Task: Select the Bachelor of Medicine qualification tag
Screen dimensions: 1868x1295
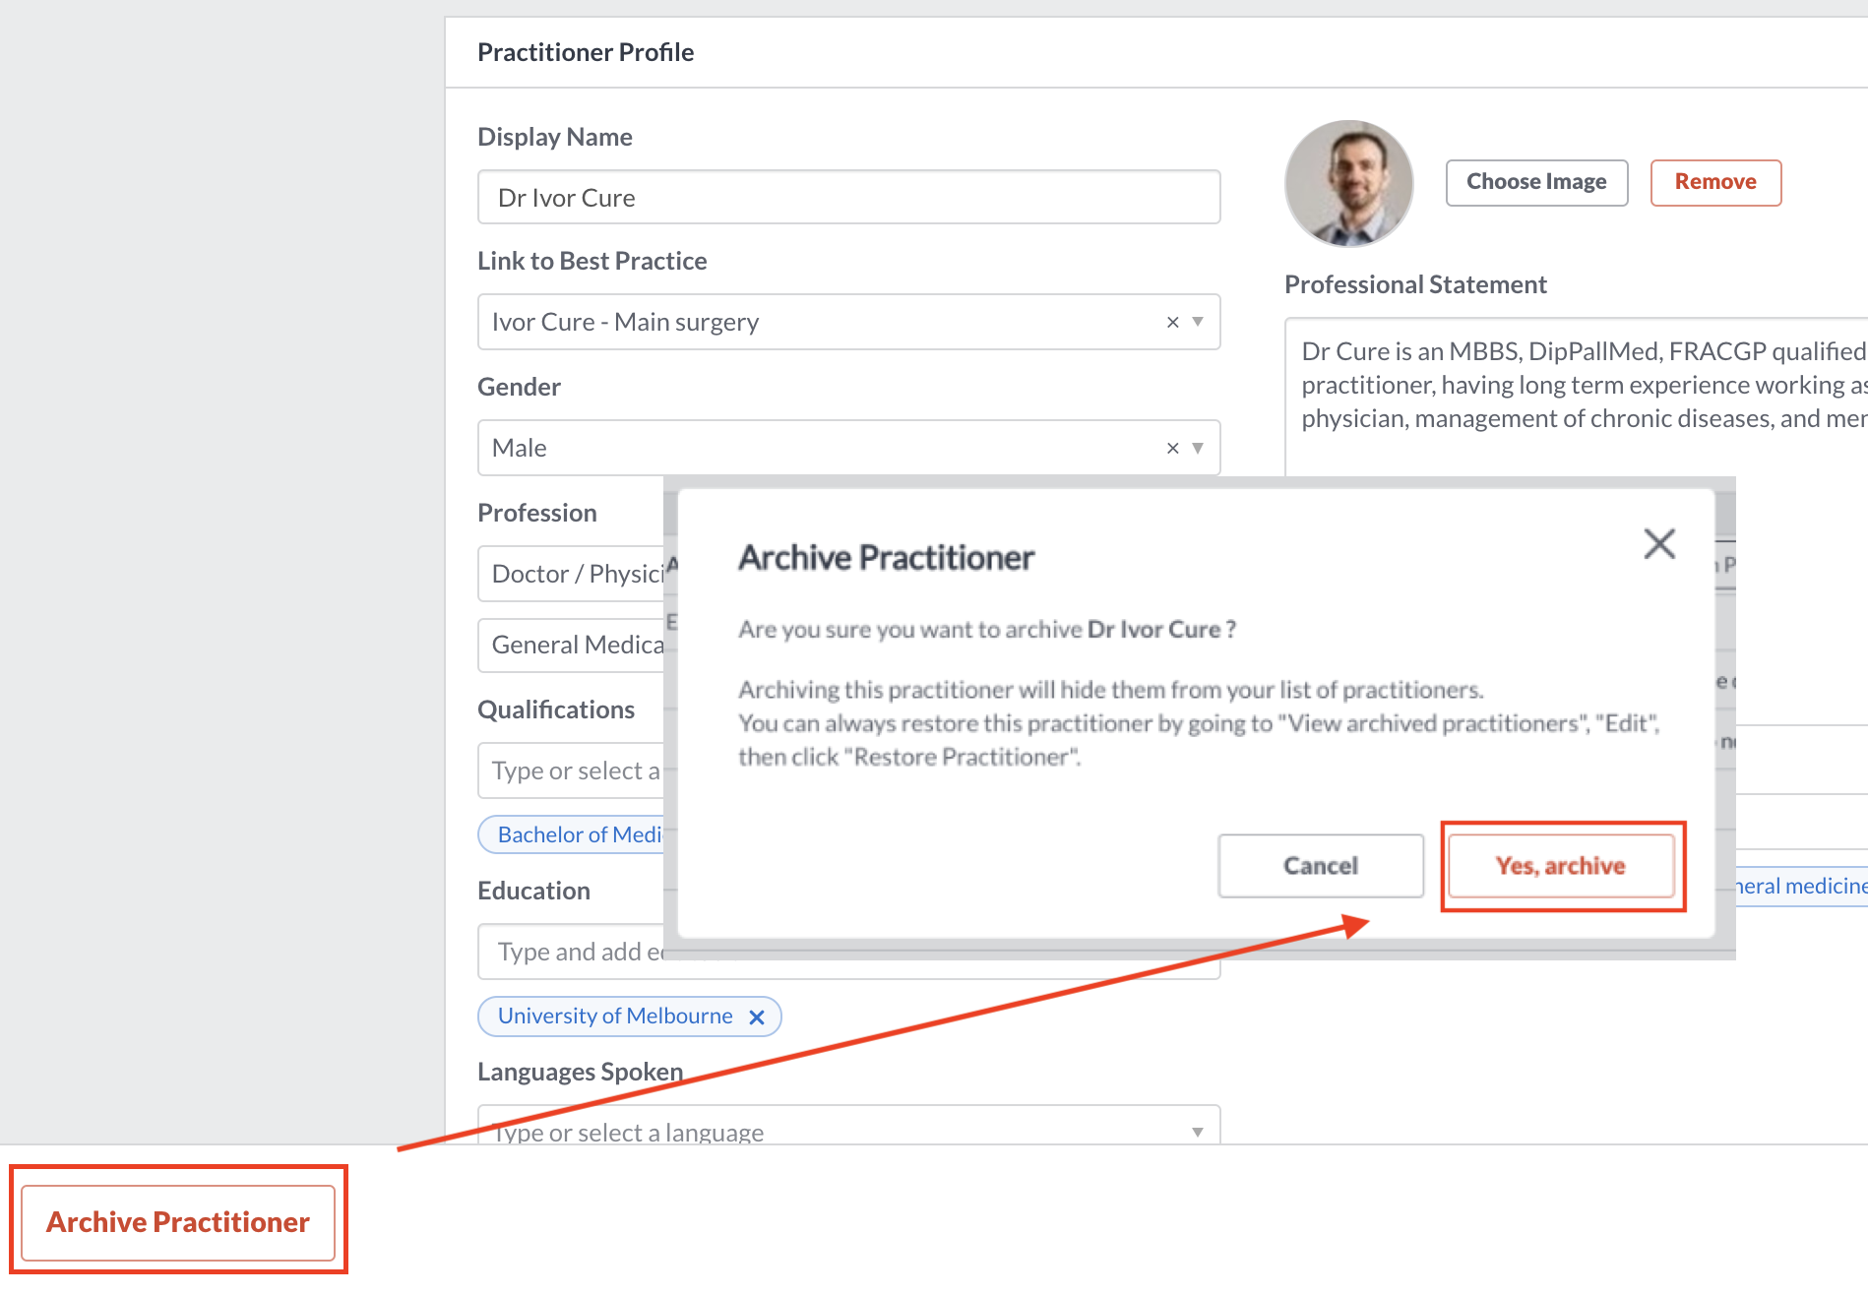Action: [x=571, y=834]
